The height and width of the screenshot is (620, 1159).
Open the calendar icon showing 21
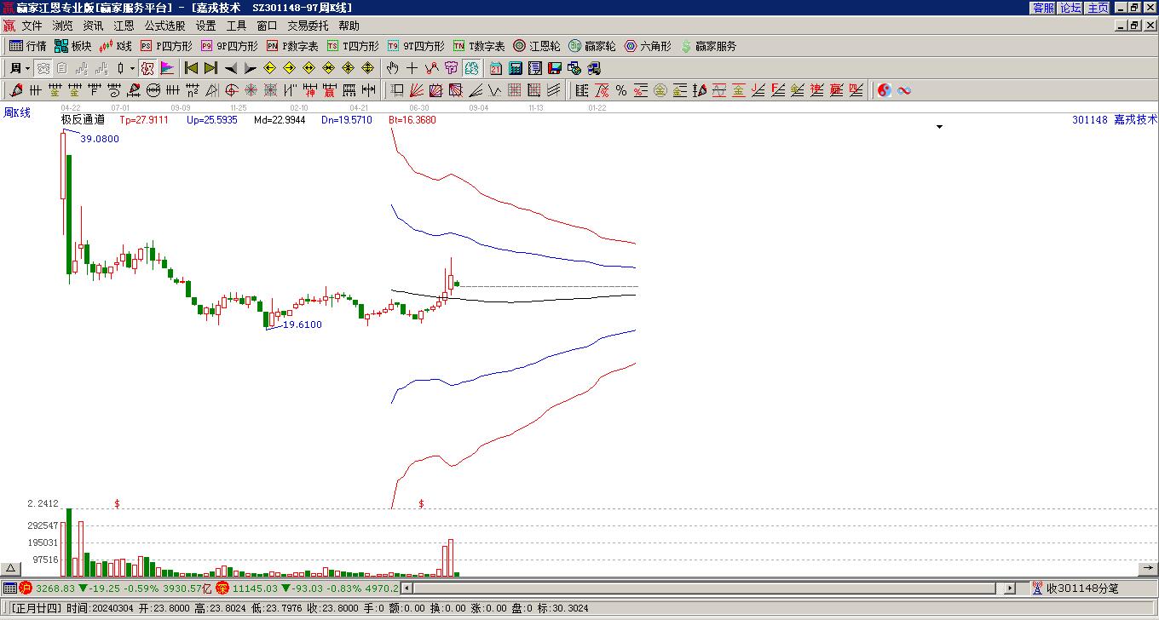496,68
